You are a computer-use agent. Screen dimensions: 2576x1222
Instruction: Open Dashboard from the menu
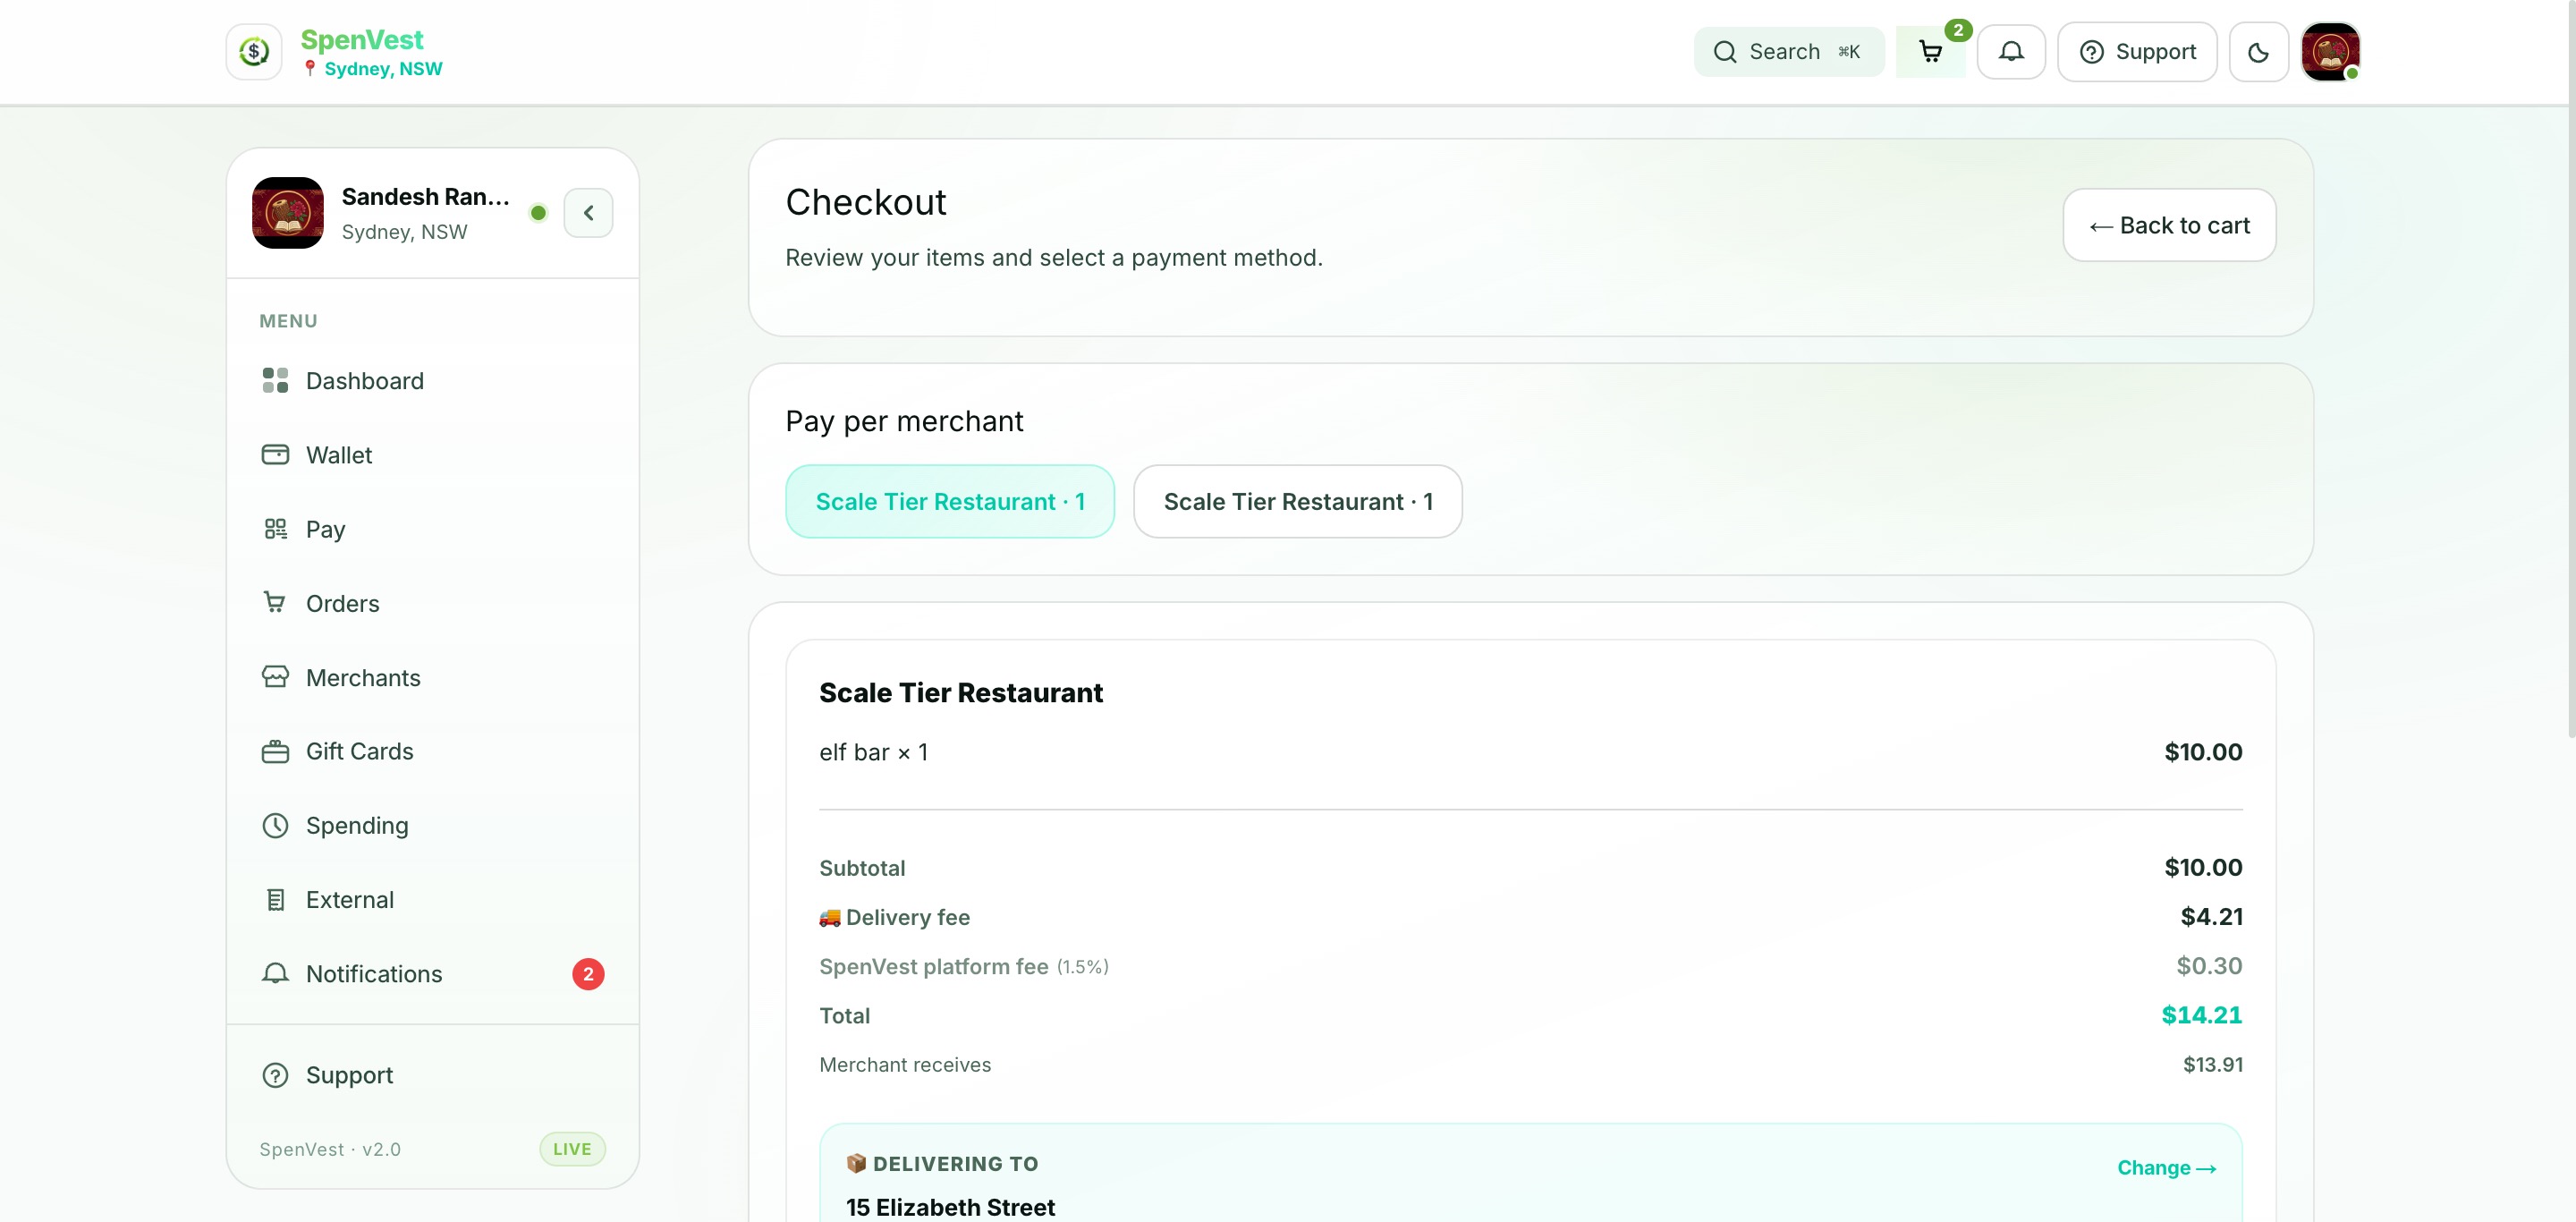point(432,381)
